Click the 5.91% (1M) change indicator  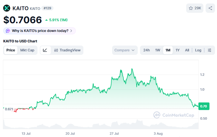56,20
